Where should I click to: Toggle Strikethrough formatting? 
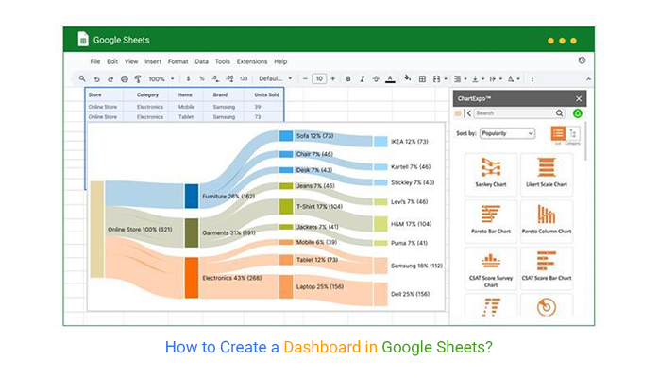[376, 78]
